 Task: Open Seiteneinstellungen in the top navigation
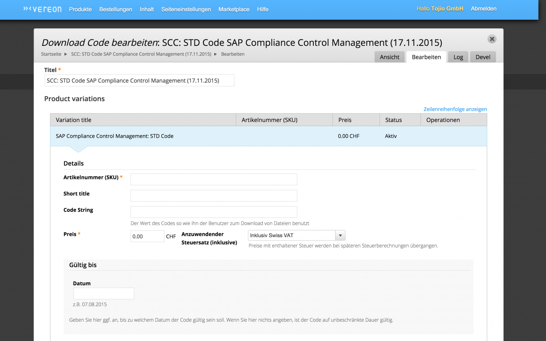[186, 9]
